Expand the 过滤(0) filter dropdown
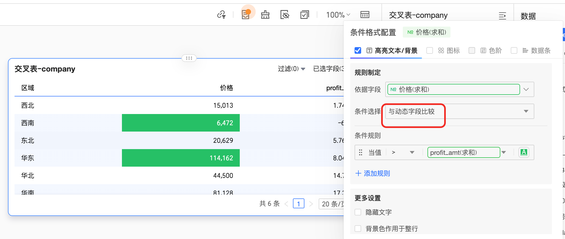Screen dimensions: 565x239 [291, 69]
